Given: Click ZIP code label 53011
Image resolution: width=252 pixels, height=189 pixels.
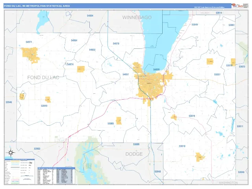Looking at the screenshot, I should [x=240, y=126].
